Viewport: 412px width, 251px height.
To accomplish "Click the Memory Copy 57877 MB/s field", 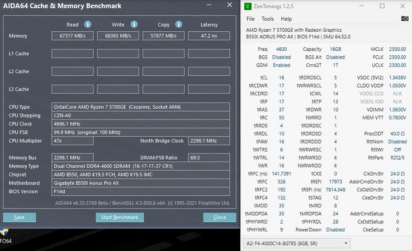I will pos(163,36).
